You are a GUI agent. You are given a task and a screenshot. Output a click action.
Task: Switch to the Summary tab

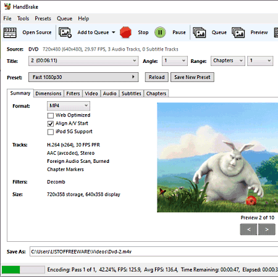tap(20, 93)
